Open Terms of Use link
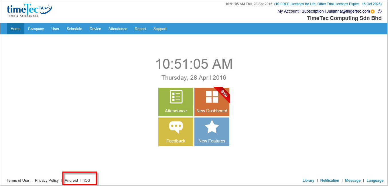Image resolution: width=388 pixels, height=186 pixels. [17, 180]
